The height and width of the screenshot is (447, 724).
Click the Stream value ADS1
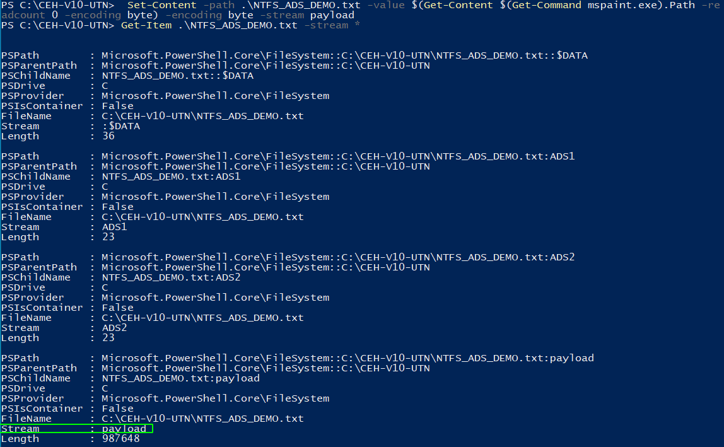(x=115, y=227)
